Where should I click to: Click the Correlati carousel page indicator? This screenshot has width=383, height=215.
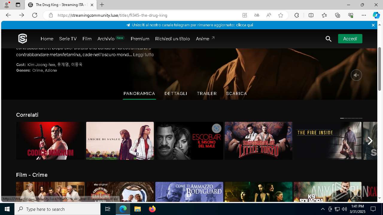351,118
